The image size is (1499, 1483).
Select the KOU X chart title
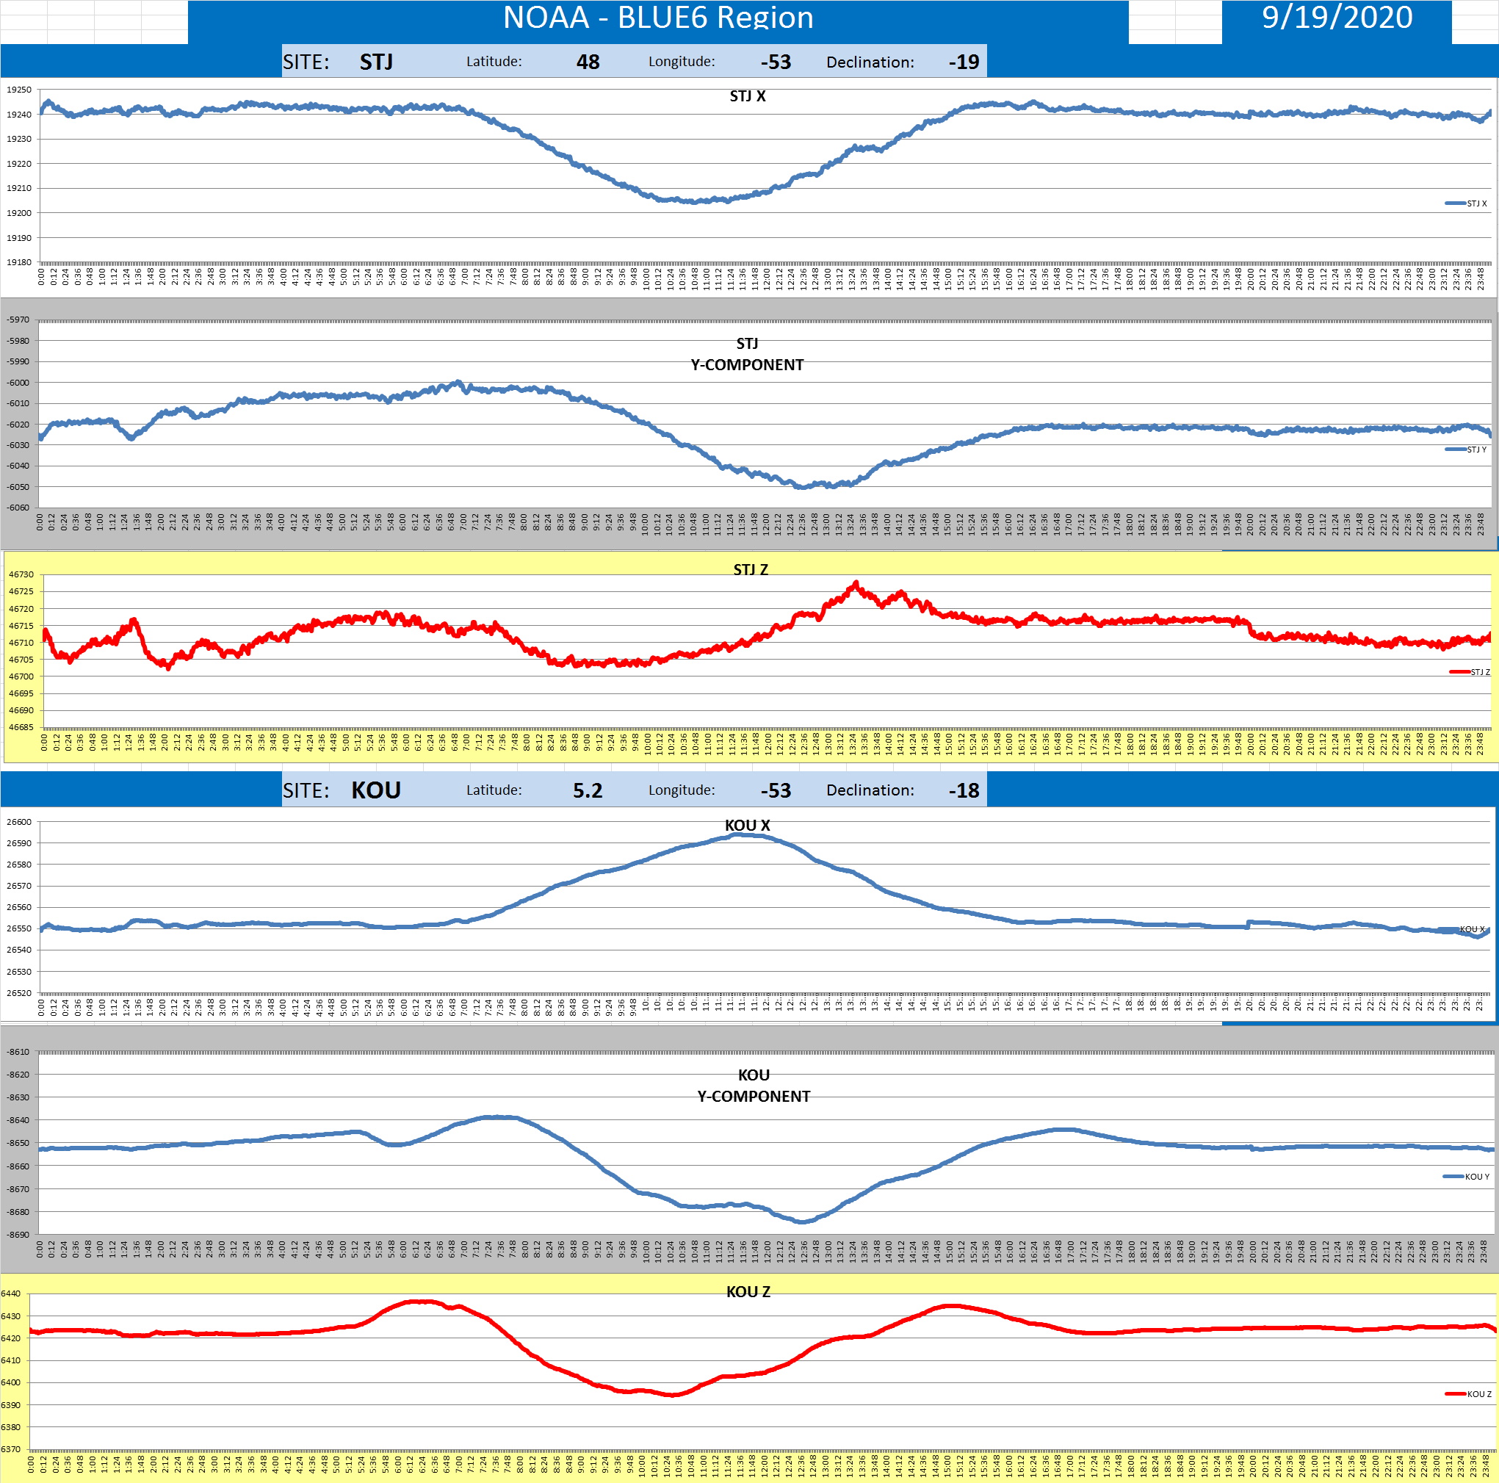747,825
